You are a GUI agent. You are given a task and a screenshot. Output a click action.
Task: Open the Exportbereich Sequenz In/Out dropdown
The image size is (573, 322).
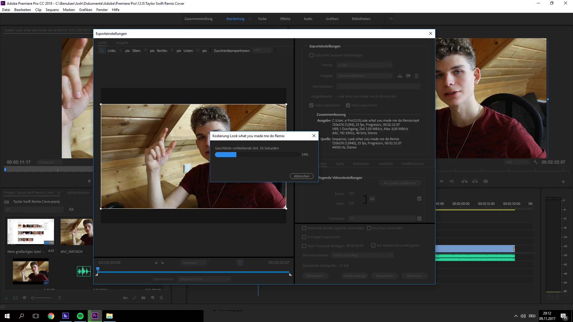(204, 279)
